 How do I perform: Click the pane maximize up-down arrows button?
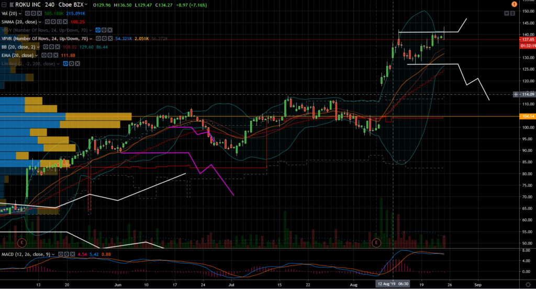[512, 13]
